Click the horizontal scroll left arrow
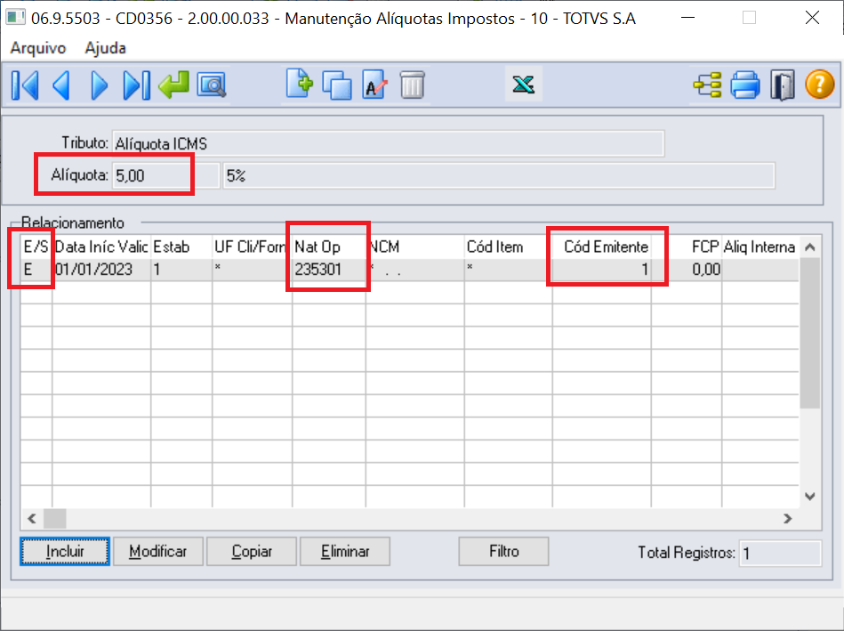844x631 pixels. tap(32, 518)
